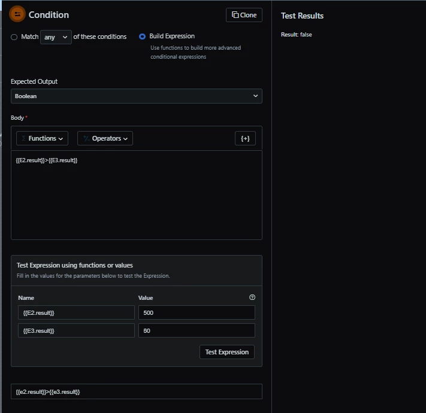Click the orange Condition step icon
Screen dimensions: 426x413
click(x=17, y=14)
